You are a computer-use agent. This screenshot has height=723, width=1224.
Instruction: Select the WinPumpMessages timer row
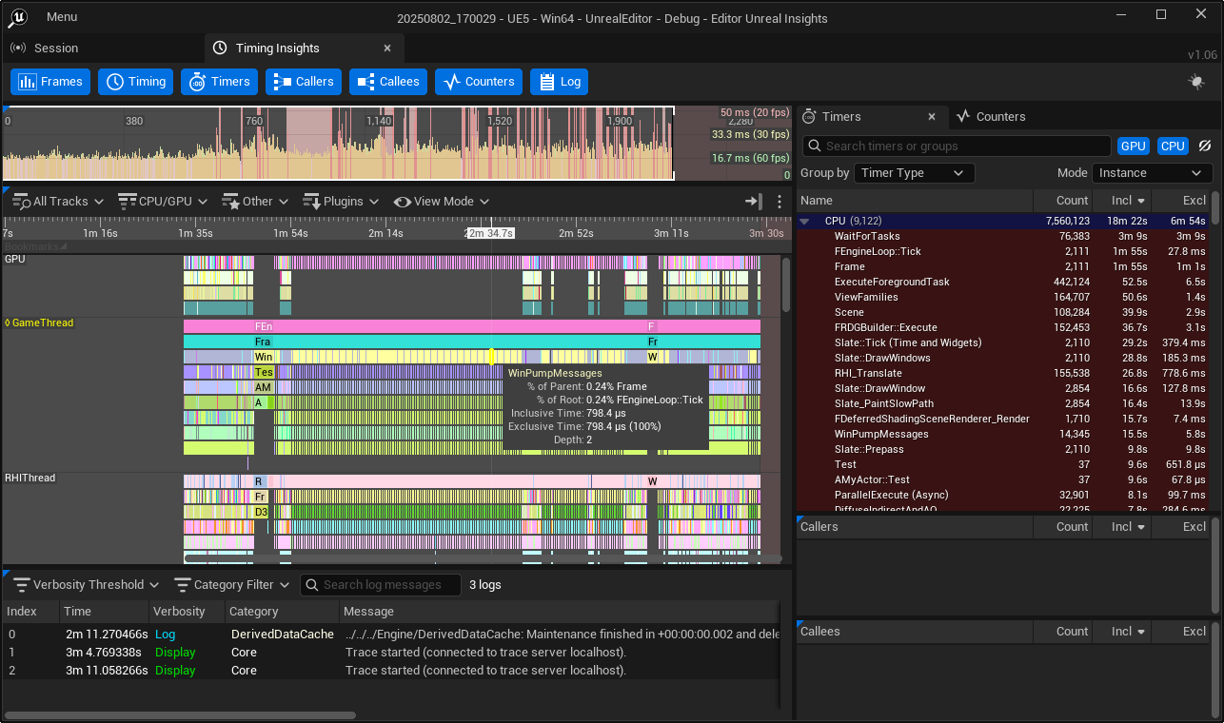1003,434
